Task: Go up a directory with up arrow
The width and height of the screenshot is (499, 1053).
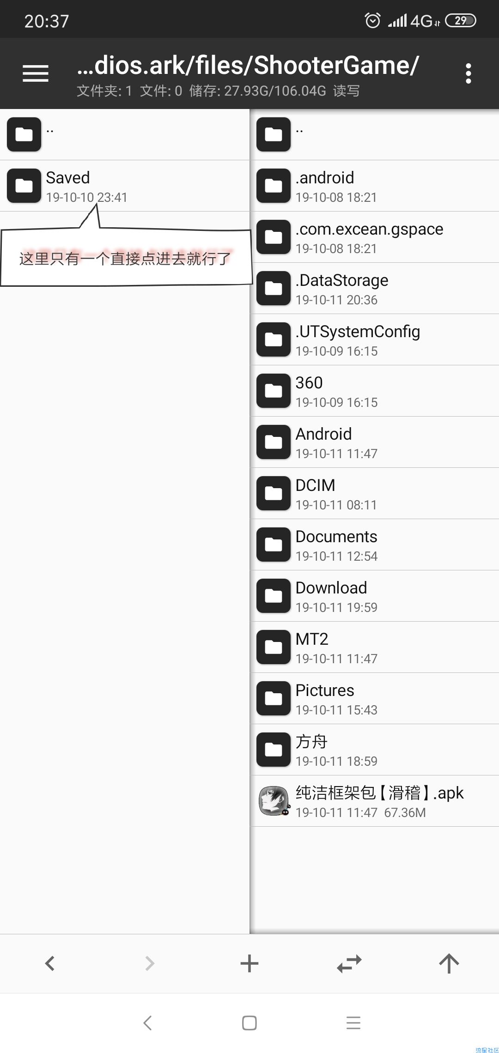Action: (449, 963)
